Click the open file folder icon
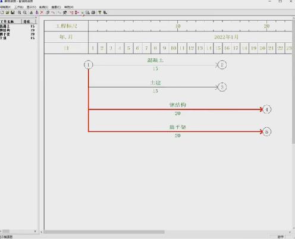 (8, 12)
